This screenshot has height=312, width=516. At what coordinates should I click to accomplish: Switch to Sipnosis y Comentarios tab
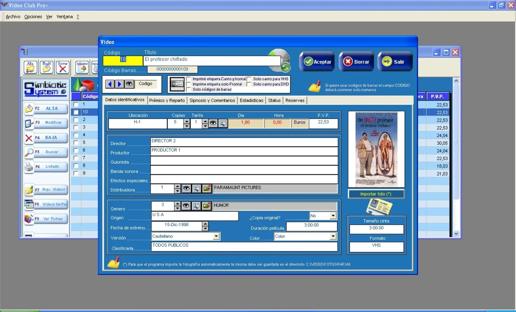pyautogui.click(x=212, y=100)
